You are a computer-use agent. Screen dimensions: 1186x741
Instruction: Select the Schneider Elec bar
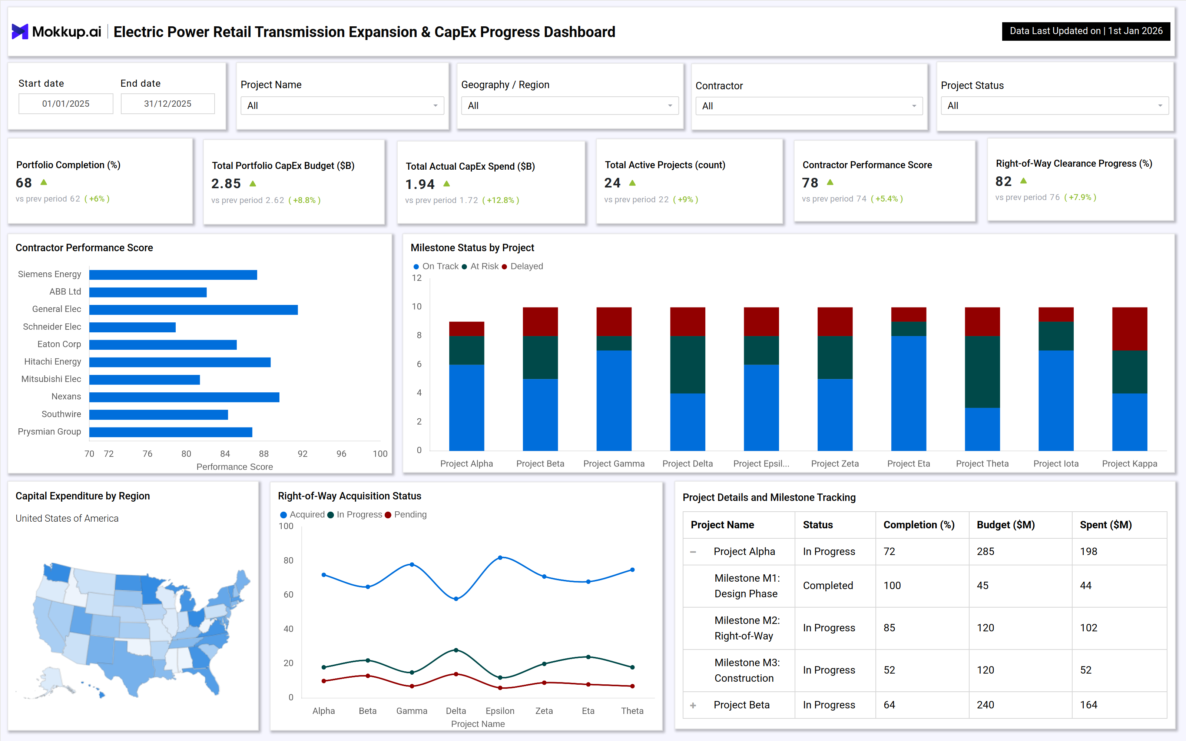(x=132, y=328)
